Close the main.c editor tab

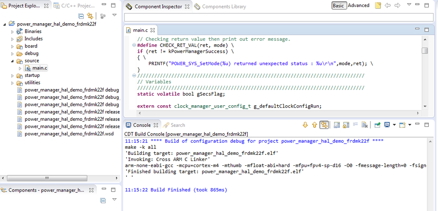pos(153,30)
